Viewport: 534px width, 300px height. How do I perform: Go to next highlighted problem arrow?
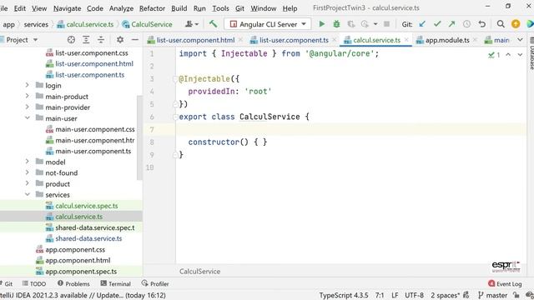coord(520,54)
